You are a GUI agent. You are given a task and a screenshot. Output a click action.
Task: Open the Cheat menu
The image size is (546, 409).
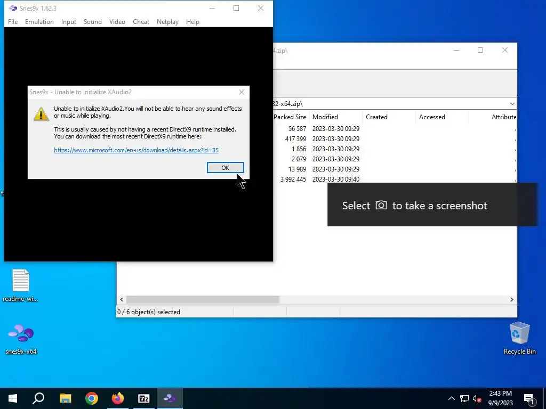(141, 21)
